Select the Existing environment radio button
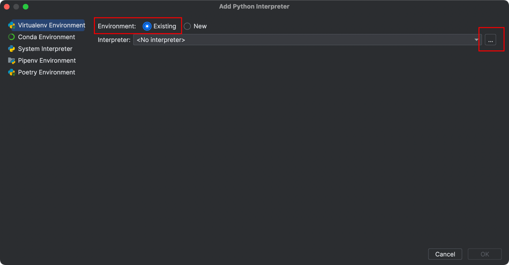This screenshot has height=265, width=509. tap(147, 26)
